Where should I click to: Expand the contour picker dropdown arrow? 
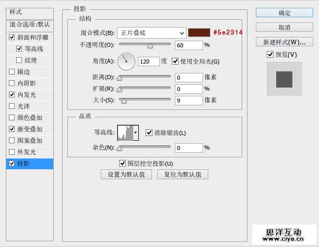pyautogui.click(x=136, y=133)
